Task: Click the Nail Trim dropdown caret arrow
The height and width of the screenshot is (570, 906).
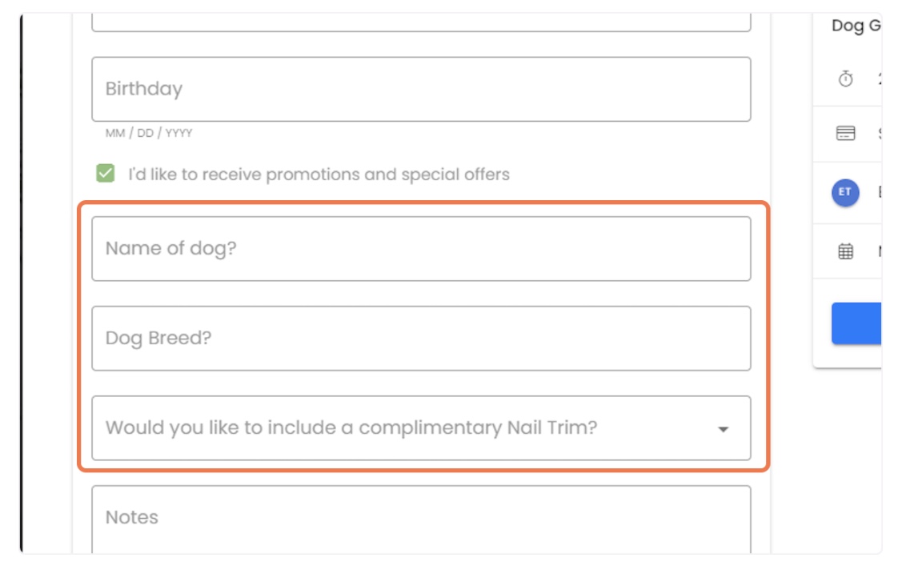Action: pos(723,429)
